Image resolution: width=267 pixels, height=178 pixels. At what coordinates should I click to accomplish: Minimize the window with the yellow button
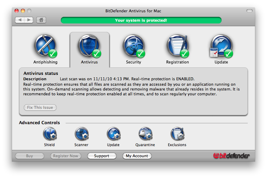coord(23,11)
